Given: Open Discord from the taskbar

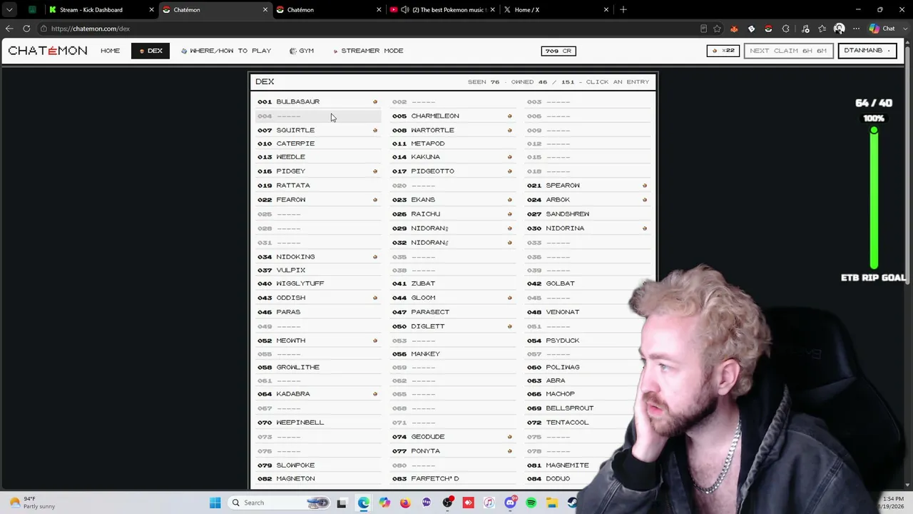Looking at the screenshot, I should coord(510,503).
